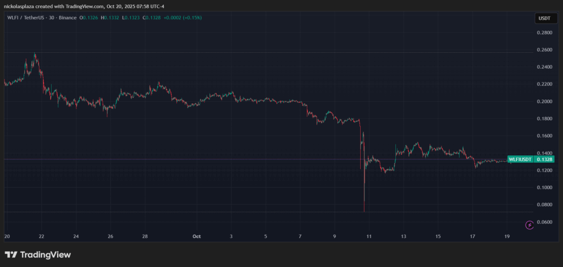563x267 pixels.
Task: Click date 11 on the time axis
Action: click(369, 236)
